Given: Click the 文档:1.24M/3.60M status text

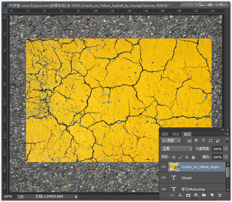Looking at the screenshot, I should coord(49,196).
